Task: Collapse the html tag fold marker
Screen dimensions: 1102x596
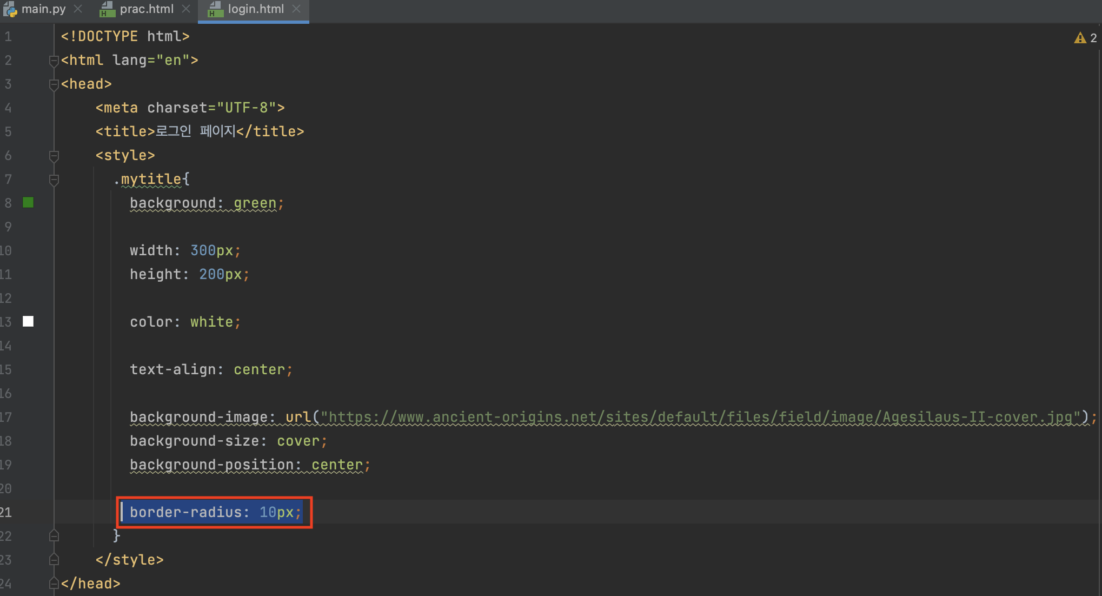Action: pyautogui.click(x=54, y=61)
